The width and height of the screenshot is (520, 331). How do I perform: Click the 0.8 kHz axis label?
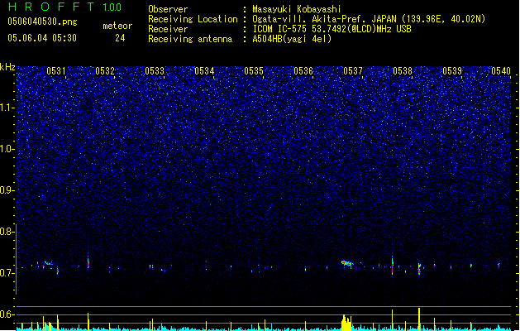click(7, 232)
